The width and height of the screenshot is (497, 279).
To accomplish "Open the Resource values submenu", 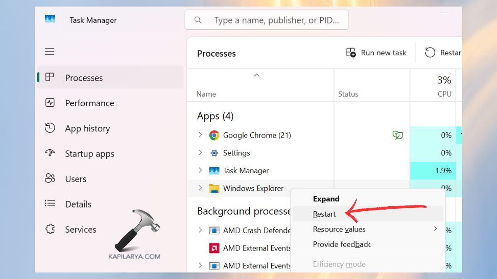I will [339, 229].
